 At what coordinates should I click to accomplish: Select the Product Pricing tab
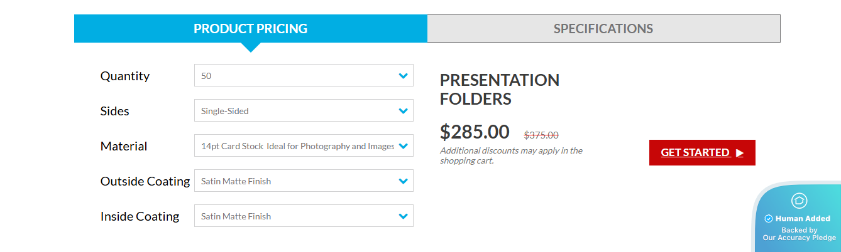tap(250, 29)
